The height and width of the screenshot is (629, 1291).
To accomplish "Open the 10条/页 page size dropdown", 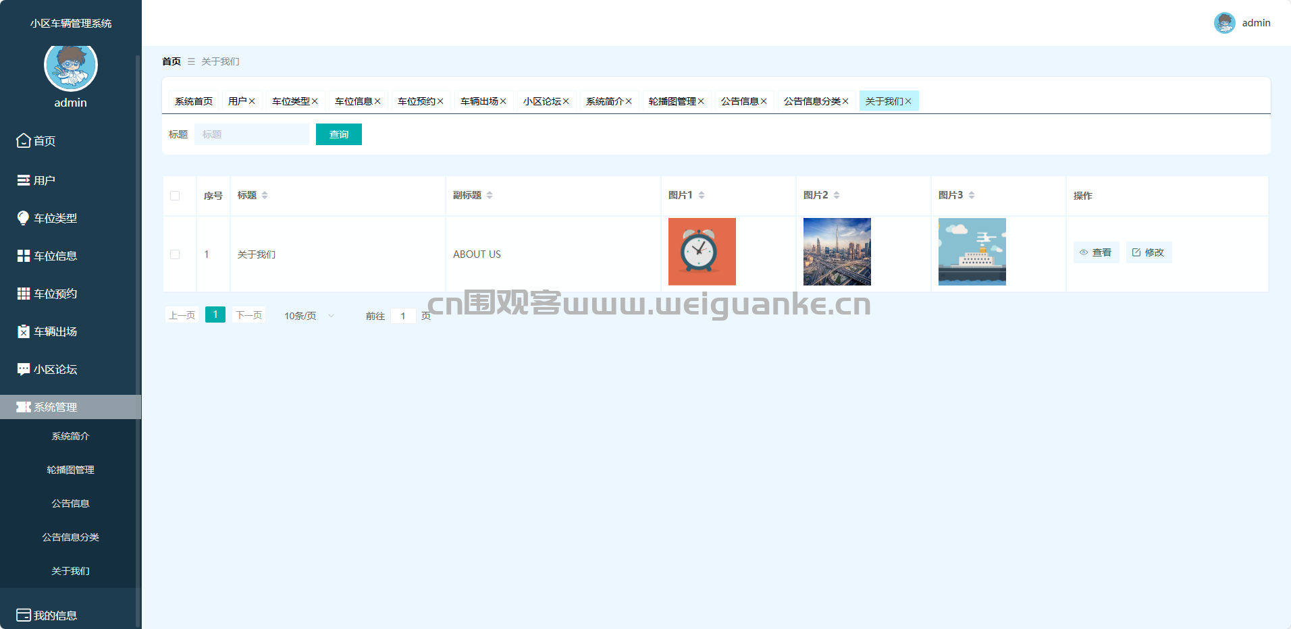I will (x=309, y=316).
